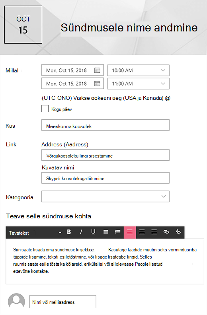Expand the 11:00 AM end time dropdown
This screenshot has width=207, height=315.
click(139, 84)
